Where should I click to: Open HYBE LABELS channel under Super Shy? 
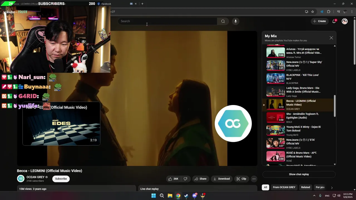(293, 70)
